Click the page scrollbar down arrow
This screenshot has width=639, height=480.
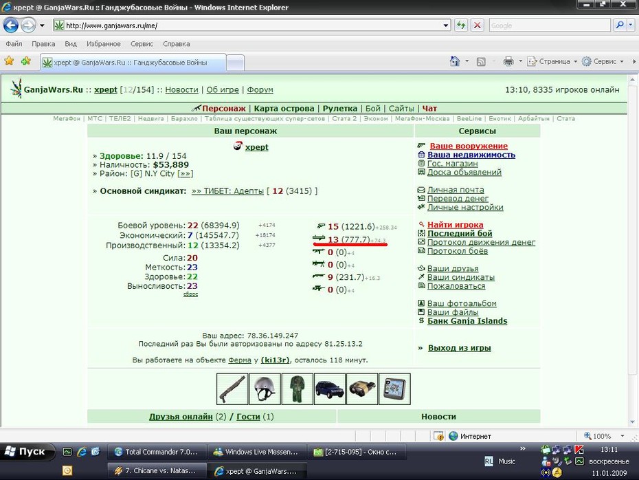pos(632,422)
